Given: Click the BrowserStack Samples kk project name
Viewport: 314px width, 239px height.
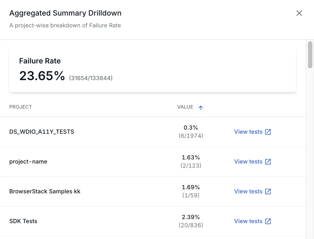Looking at the screenshot, I should tap(45, 191).
